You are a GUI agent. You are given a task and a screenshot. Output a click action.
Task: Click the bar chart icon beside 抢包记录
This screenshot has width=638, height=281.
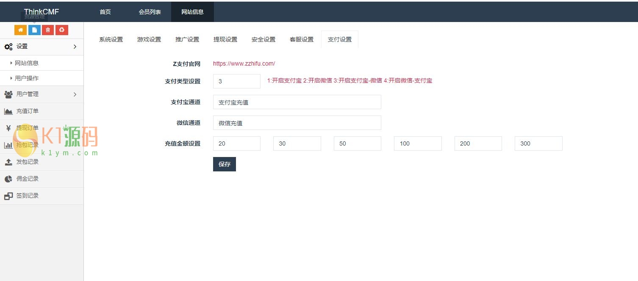[x=8, y=145]
